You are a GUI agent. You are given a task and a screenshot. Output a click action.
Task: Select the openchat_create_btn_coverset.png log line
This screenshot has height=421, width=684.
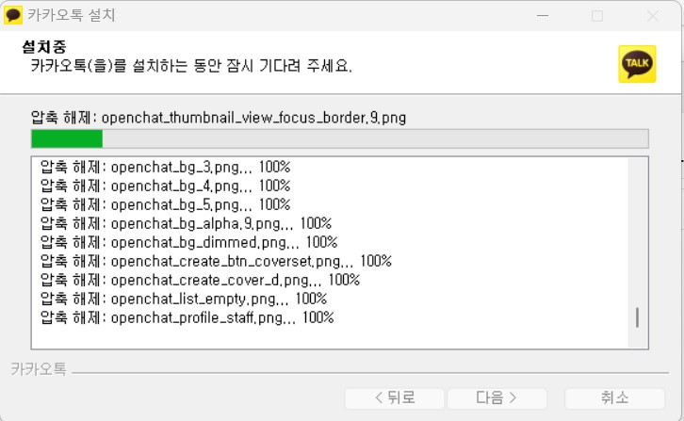[x=216, y=261]
